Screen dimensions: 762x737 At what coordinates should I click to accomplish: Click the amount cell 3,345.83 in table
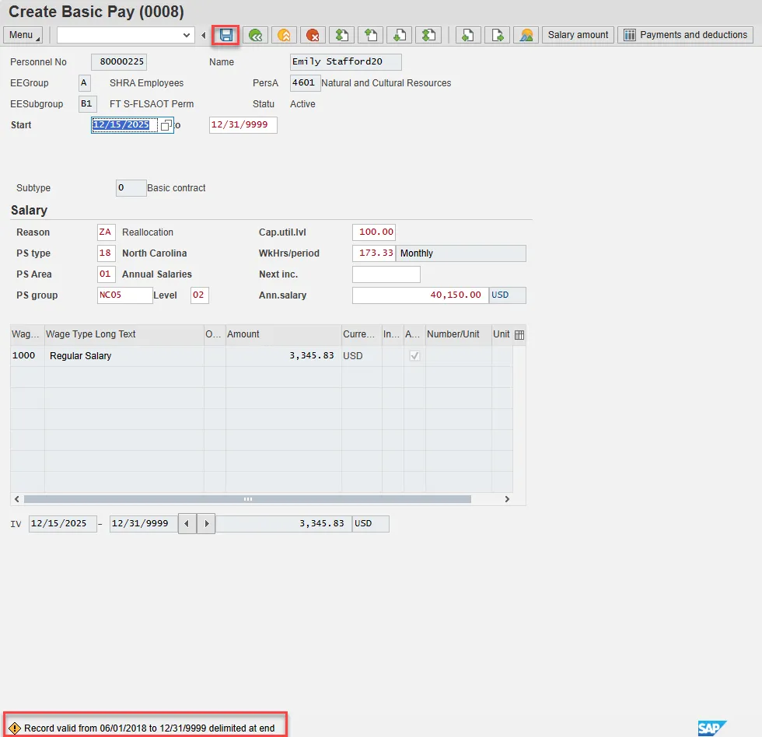(283, 355)
